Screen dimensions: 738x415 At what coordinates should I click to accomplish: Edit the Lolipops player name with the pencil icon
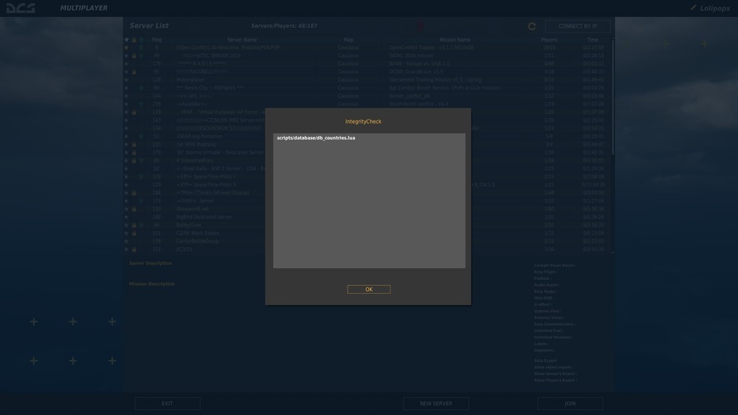[693, 7]
